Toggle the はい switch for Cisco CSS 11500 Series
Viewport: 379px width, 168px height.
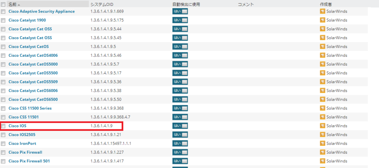(x=180, y=108)
